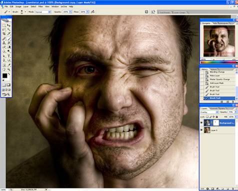This screenshot has height=191, width=238.
Task: Click the trash icon in Layers panel
Action: [x=232, y=189]
